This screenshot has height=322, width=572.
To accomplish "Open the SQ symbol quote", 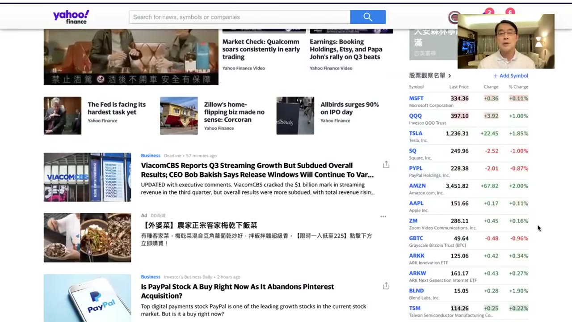I will coord(412,151).
